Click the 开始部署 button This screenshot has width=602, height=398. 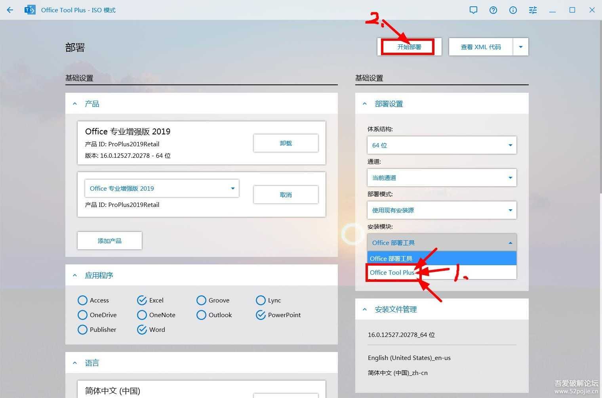[x=410, y=47]
